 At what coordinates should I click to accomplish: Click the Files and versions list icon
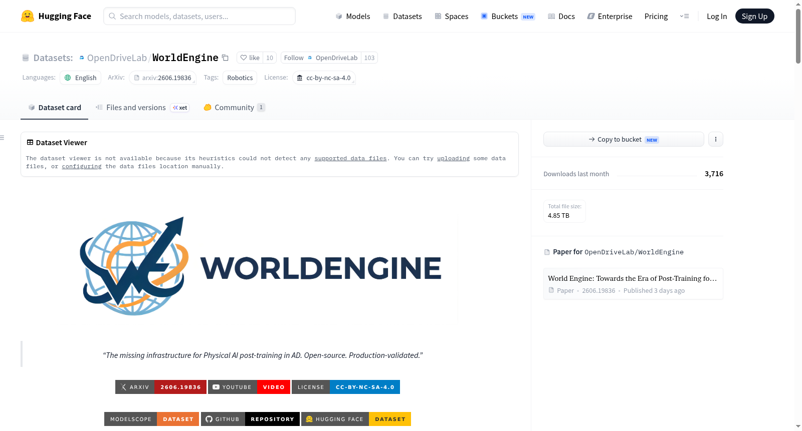tap(99, 107)
